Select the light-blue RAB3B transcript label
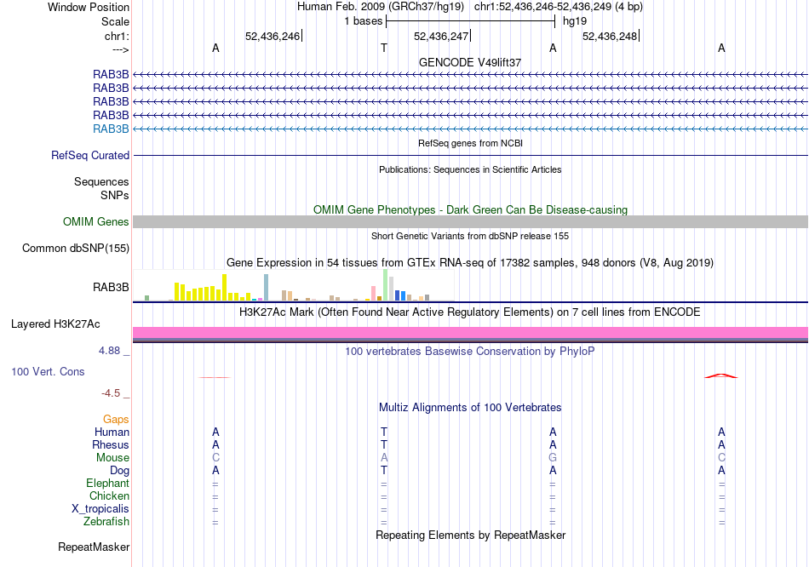 point(111,129)
